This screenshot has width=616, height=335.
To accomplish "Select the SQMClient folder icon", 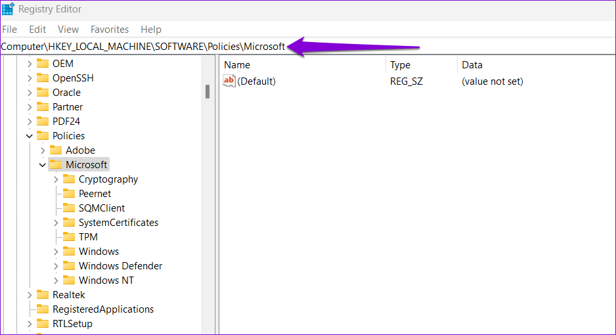I will pos(69,208).
